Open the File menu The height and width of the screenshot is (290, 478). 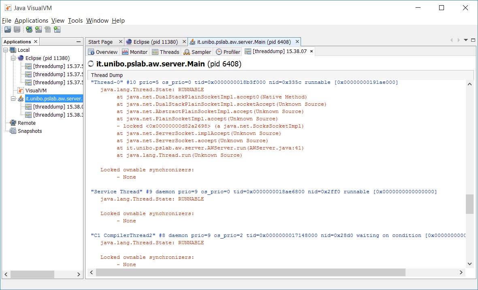[x=6, y=20]
